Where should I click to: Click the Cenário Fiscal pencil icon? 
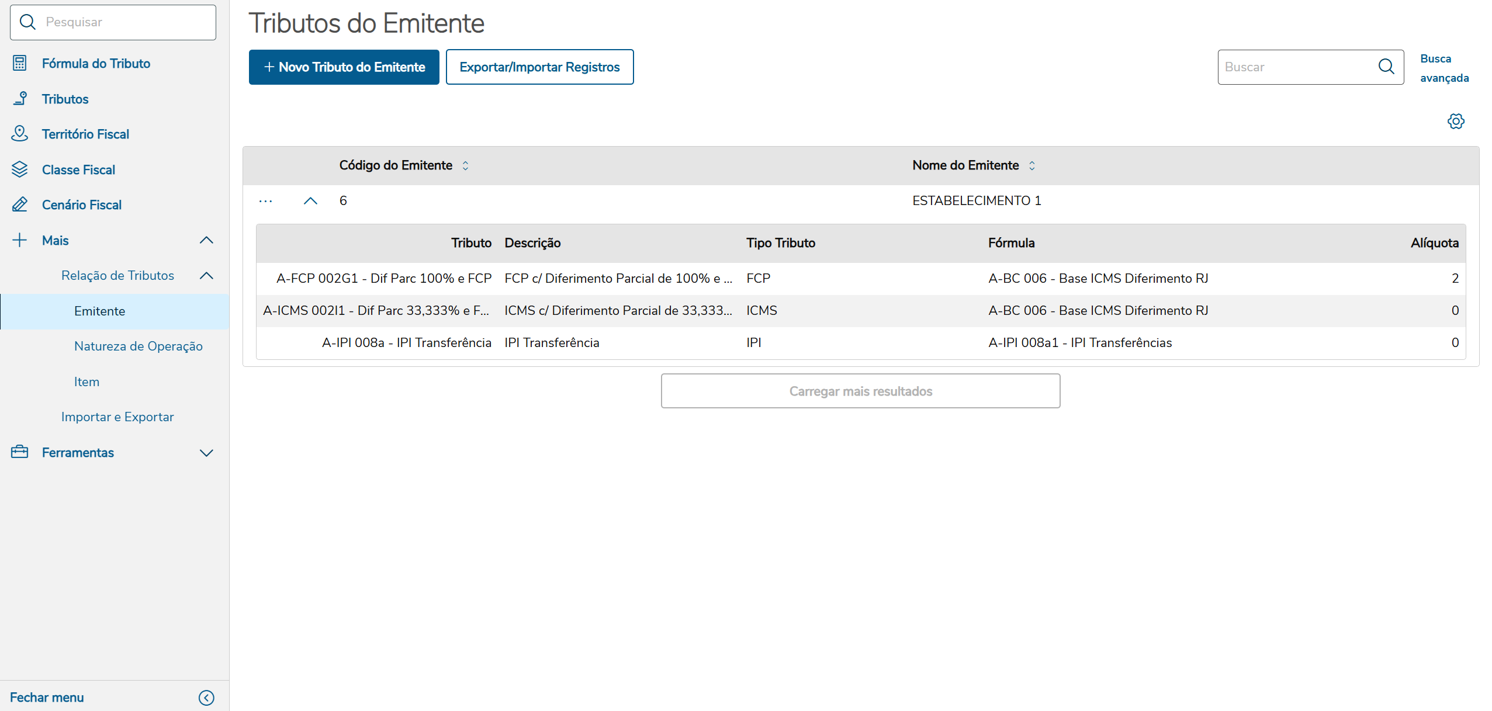pyautogui.click(x=19, y=204)
